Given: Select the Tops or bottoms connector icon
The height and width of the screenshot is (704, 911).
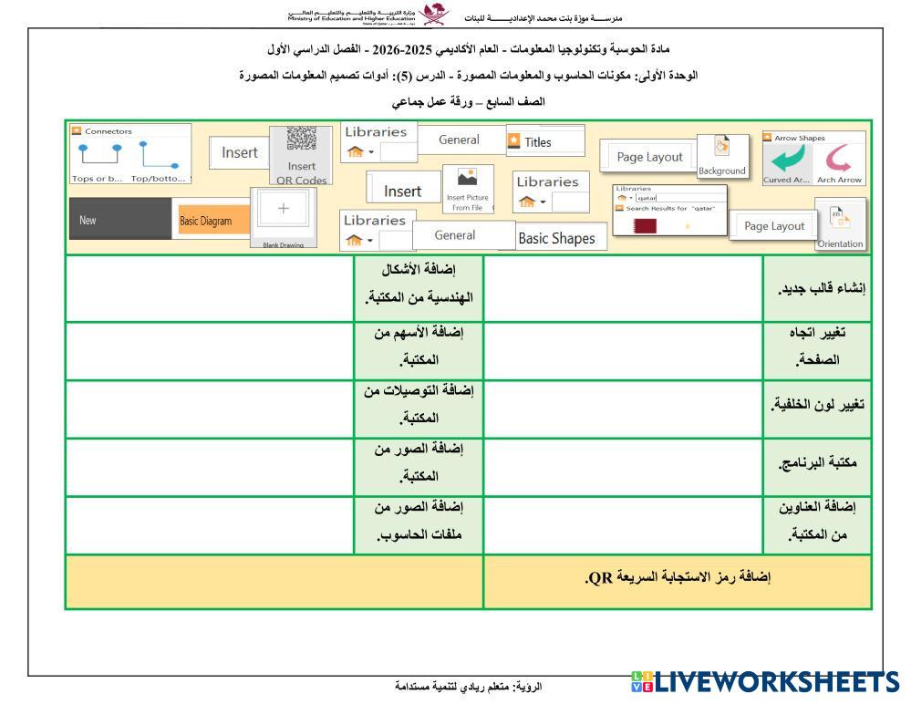Looking at the screenshot, I should 102,155.
